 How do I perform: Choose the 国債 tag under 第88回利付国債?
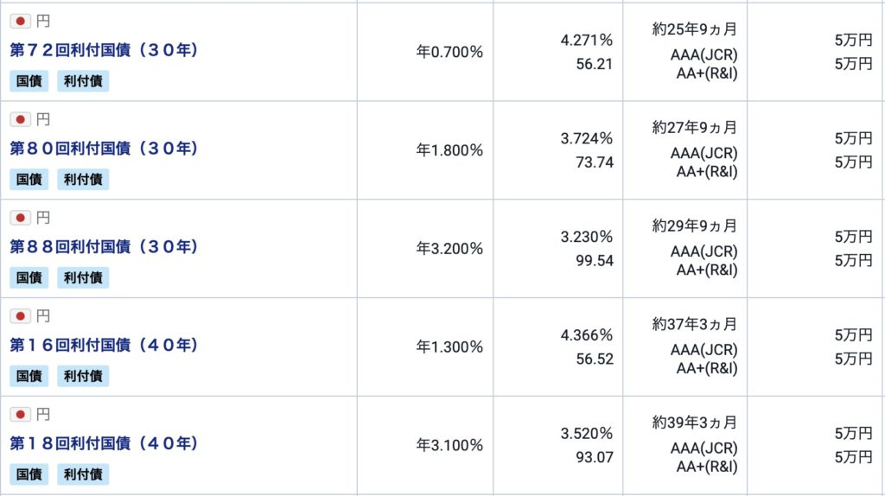coord(29,278)
